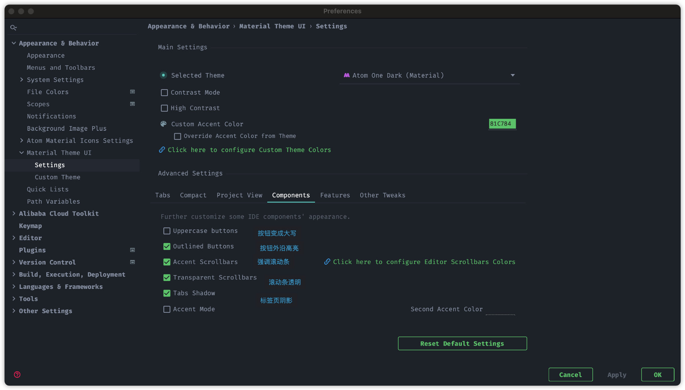Screen dimensions: 685x390
Task: Click the 81C784 accent color swatch
Action: (502, 124)
